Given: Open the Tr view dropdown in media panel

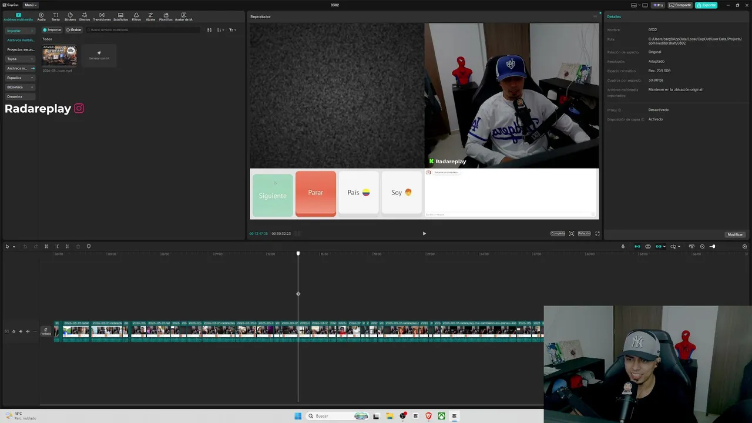Looking at the screenshot, I should pos(233,30).
